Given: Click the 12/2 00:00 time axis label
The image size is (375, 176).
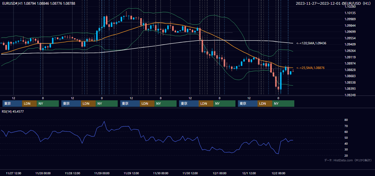Looking at the screenshot, I should click(278, 173).
